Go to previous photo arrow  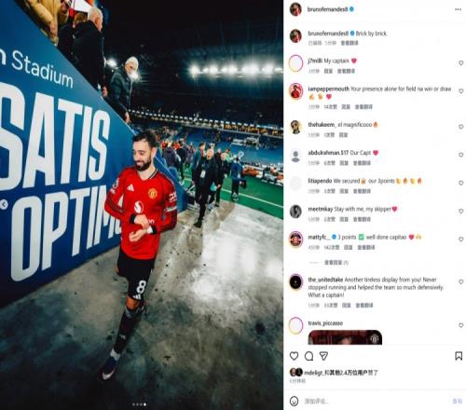pyautogui.click(x=4, y=204)
